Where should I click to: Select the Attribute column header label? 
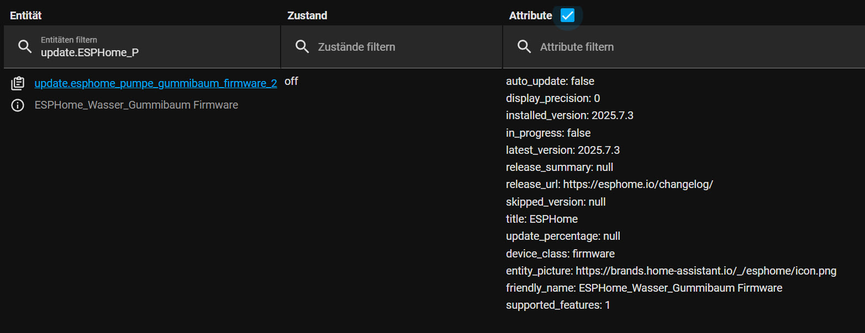pyautogui.click(x=530, y=15)
